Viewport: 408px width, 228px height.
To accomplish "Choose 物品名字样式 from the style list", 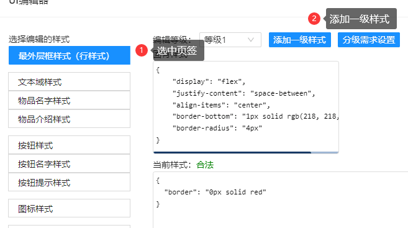I will 69,100.
